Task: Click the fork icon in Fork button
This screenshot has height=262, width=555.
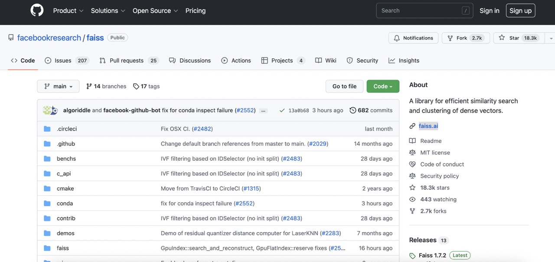Action: click(450, 38)
